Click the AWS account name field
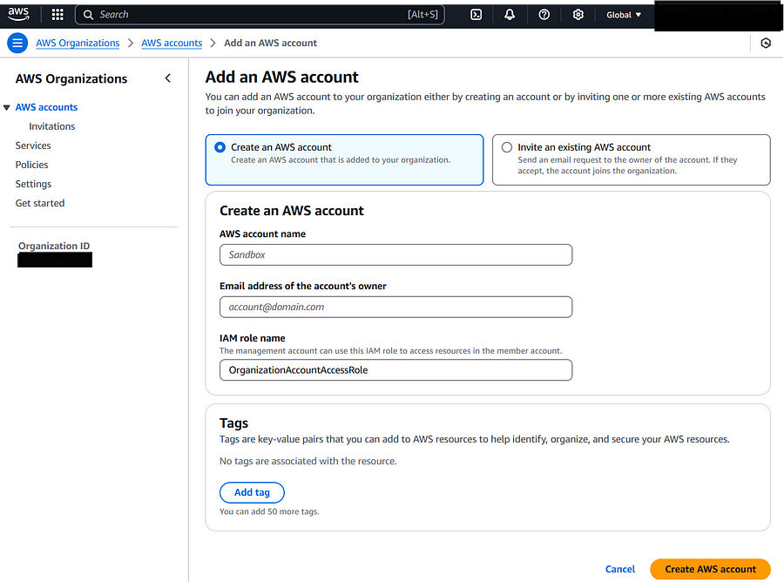Image resolution: width=784 pixels, height=582 pixels. [x=396, y=255]
